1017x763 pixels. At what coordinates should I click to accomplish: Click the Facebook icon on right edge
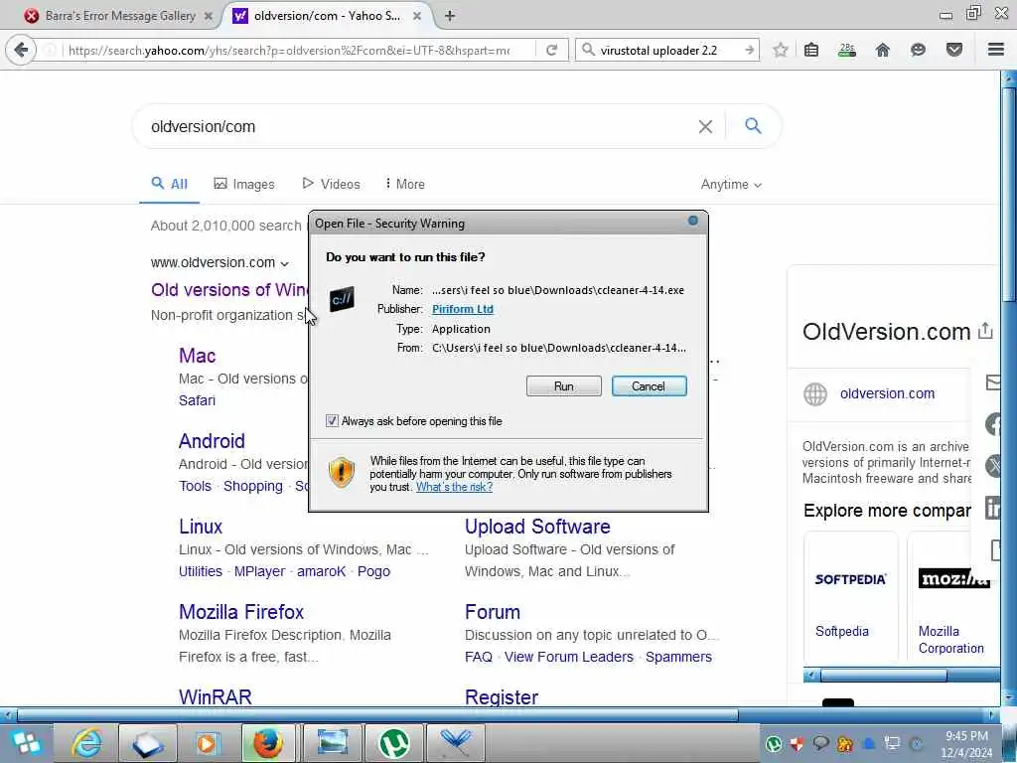coord(995,424)
